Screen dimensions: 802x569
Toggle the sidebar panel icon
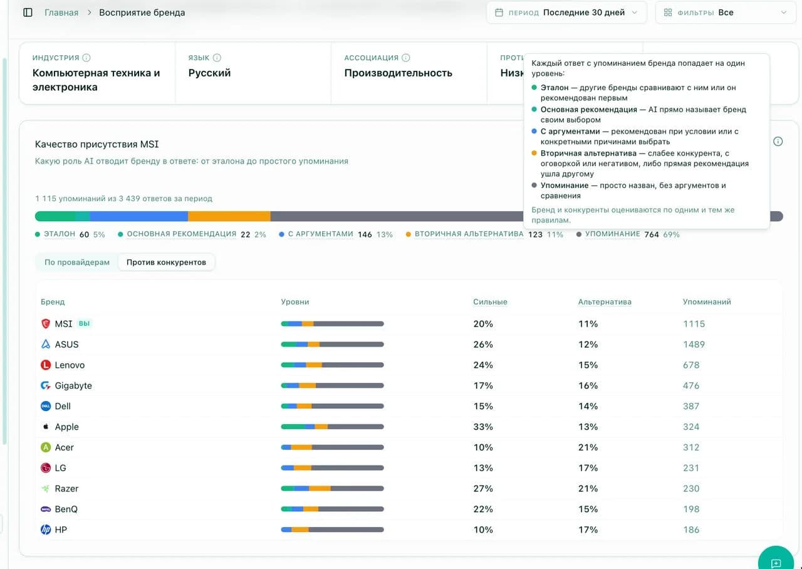coord(28,13)
